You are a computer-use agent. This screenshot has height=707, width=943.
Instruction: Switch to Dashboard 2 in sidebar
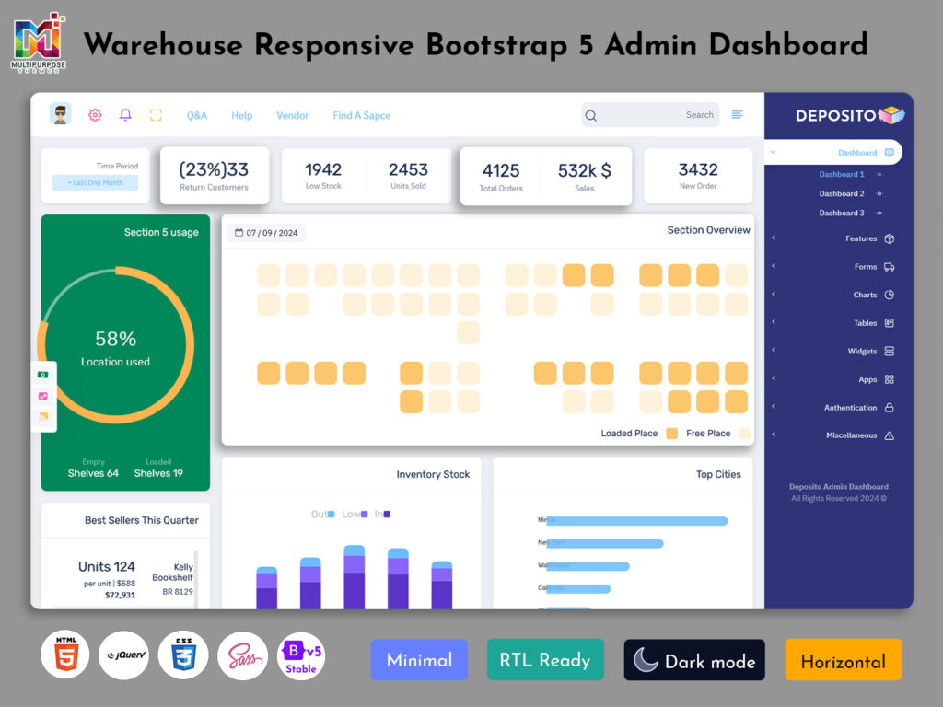coord(841,195)
